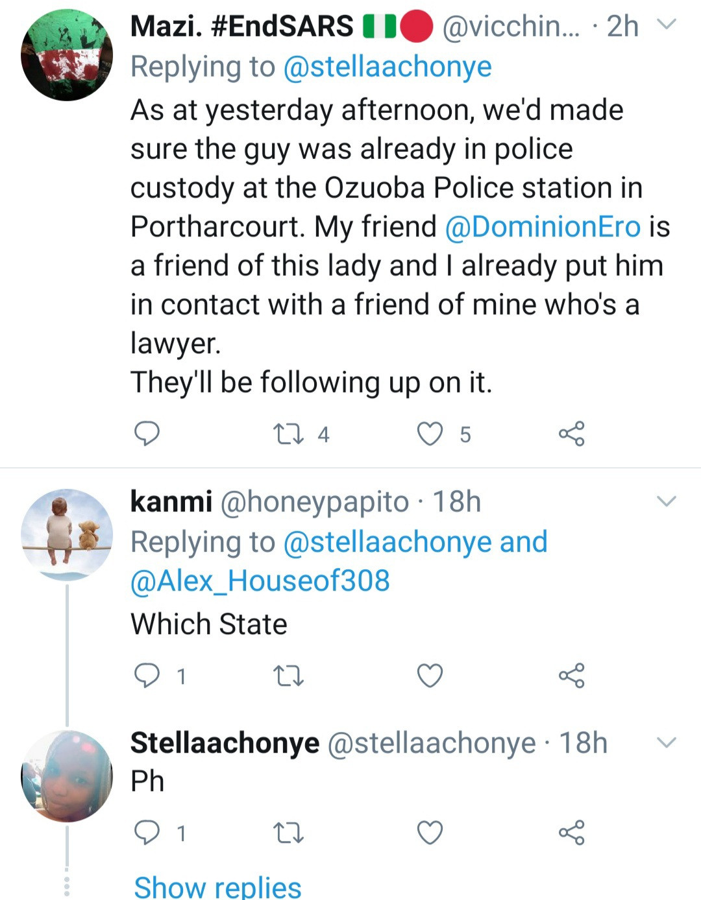701x900 pixels.
Task: Open the @Alex_Houseof308 mention
Action: [x=260, y=580]
